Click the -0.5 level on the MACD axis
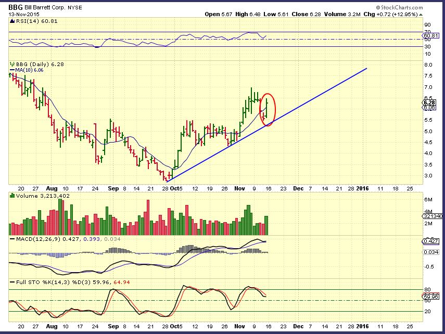The height and width of the screenshot is (334, 445). point(429,267)
